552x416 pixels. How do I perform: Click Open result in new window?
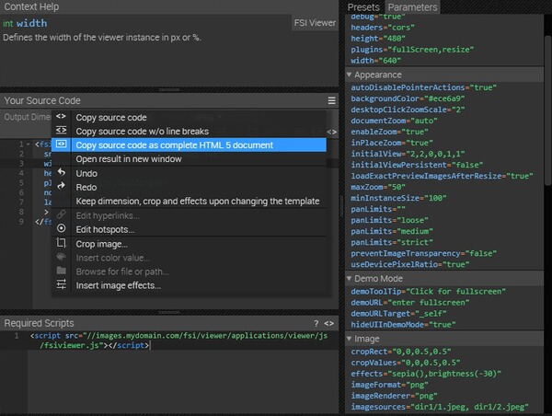click(x=129, y=158)
